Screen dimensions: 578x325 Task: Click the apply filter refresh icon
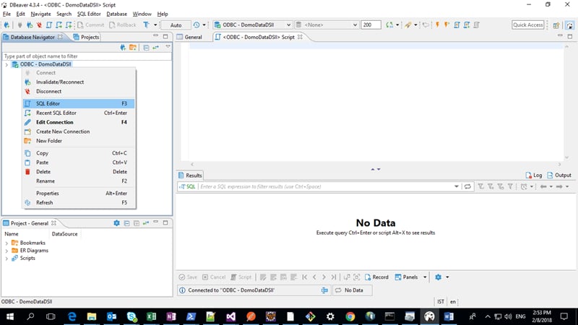(x=467, y=186)
